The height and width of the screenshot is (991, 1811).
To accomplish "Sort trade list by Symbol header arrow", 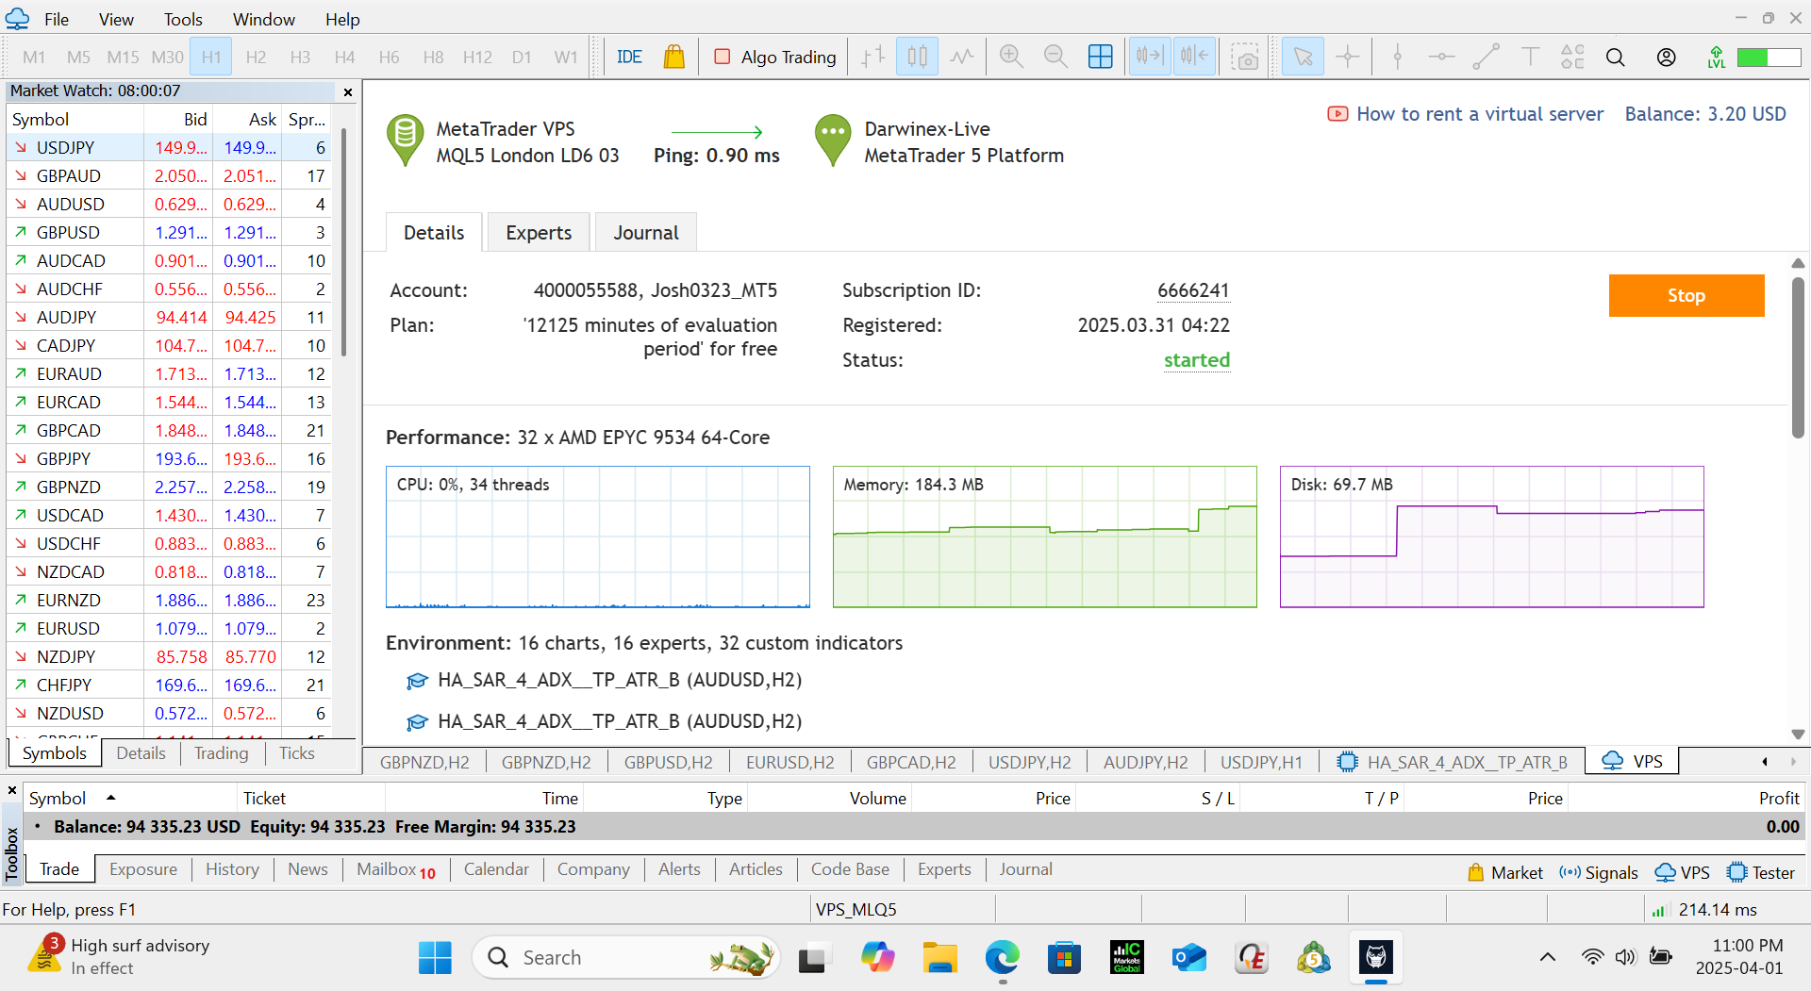I will pos(111,798).
